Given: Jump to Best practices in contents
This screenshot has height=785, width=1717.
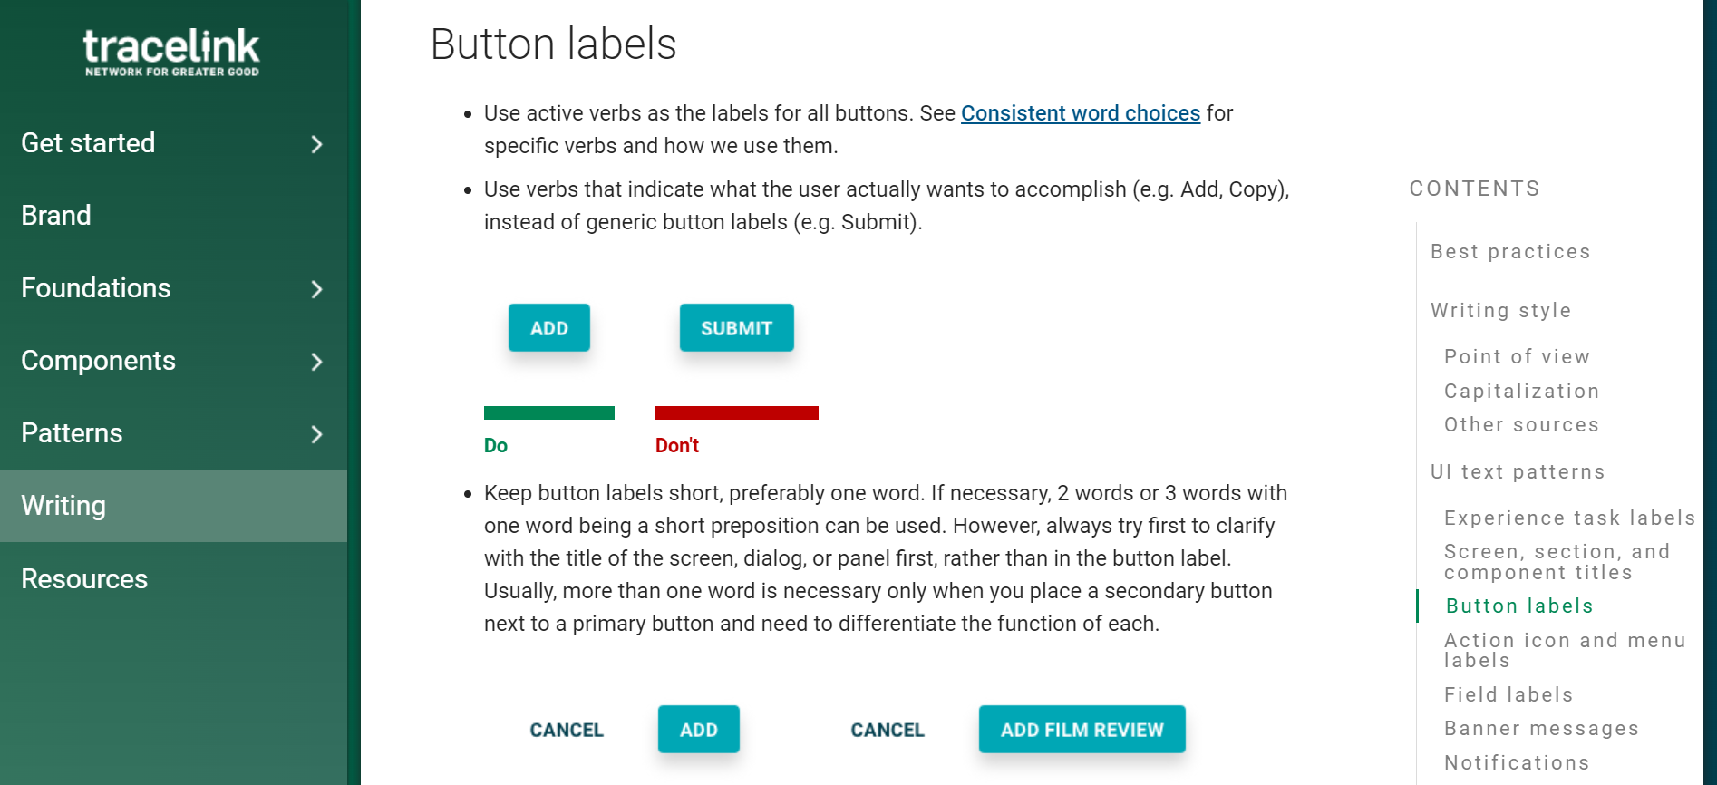Looking at the screenshot, I should coord(1510,252).
